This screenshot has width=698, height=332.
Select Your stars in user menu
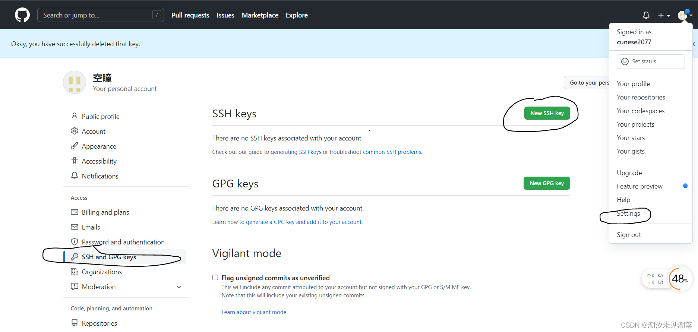pos(631,138)
